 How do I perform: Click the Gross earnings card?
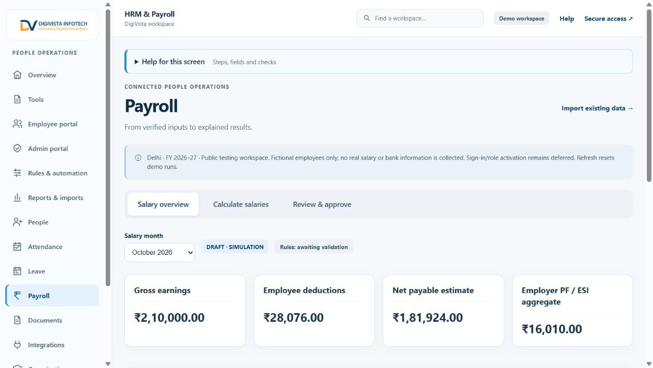click(185, 310)
